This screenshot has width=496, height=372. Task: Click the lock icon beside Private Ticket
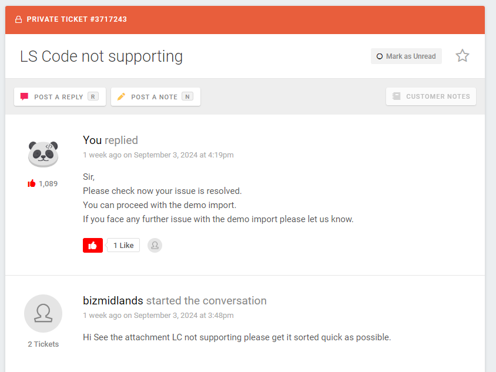point(18,19)
